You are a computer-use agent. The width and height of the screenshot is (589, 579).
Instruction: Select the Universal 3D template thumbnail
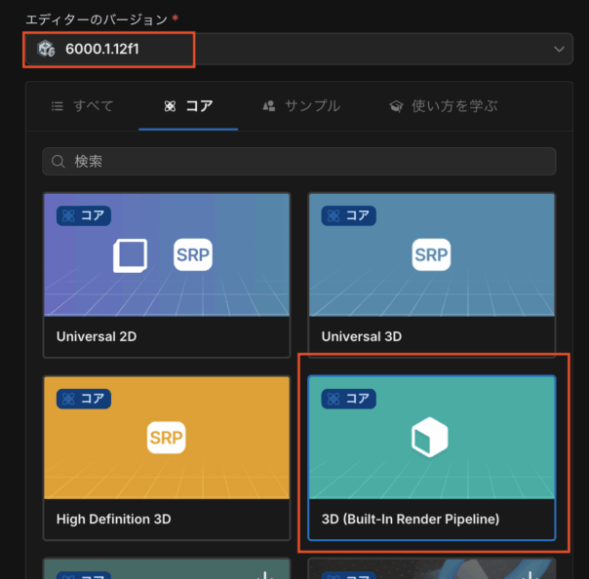(x=432, y=254)
